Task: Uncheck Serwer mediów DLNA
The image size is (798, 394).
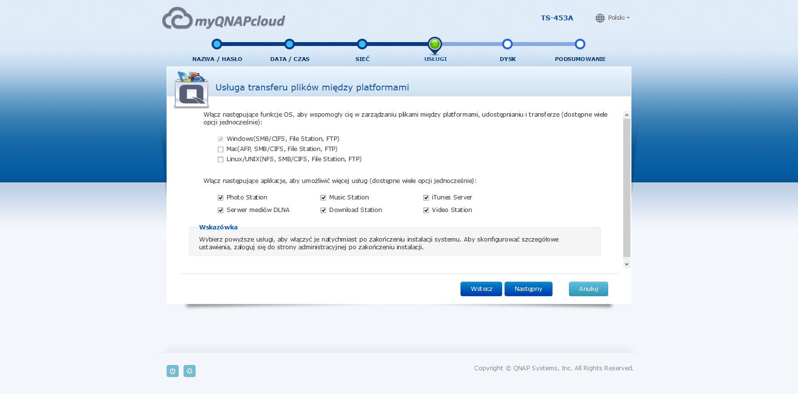Action: pos(220,210)
